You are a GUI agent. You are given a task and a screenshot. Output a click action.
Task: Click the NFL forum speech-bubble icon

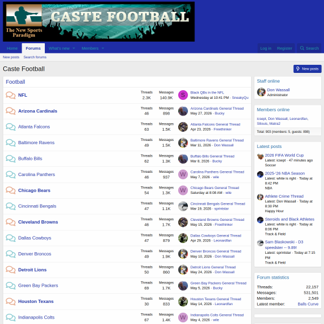tap(11, 95)
